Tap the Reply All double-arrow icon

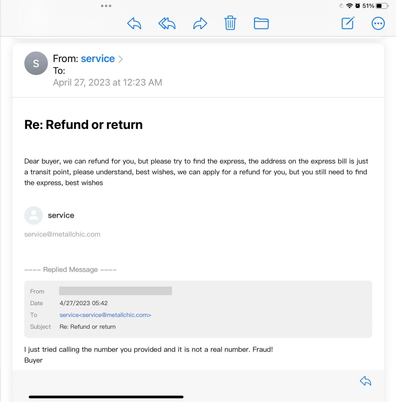pos(167,23)
